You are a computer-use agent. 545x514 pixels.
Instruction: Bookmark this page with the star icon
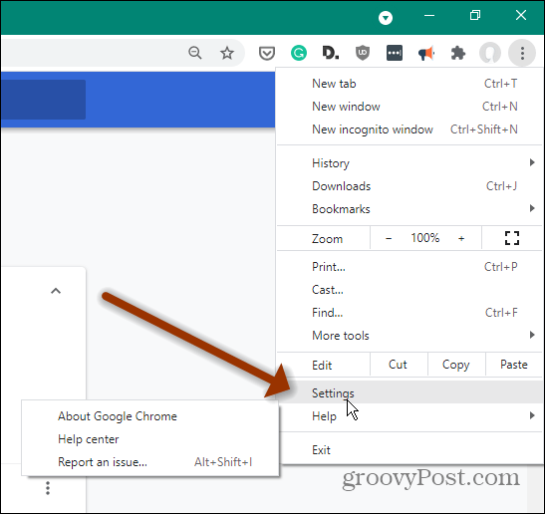click(227, 53)
